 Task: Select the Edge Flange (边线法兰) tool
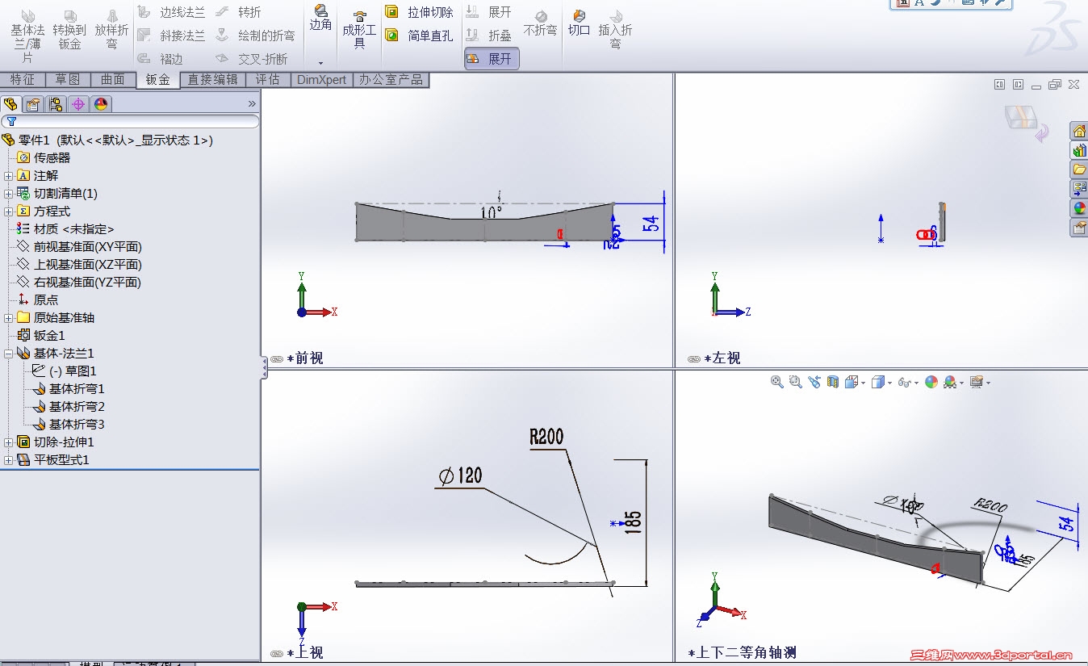pos(171,12)
